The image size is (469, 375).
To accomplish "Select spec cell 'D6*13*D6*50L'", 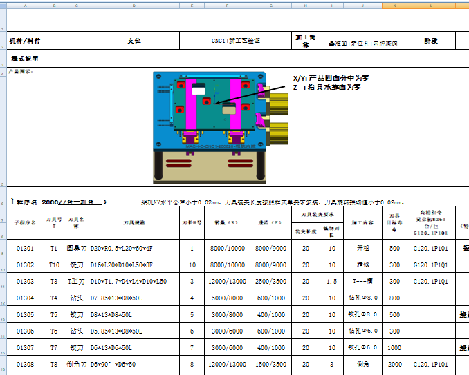I will (x=134, y=347).
